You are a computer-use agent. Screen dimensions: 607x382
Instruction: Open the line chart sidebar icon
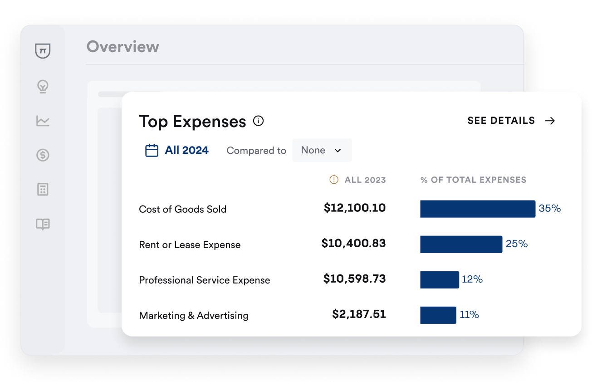click(43, 121)
